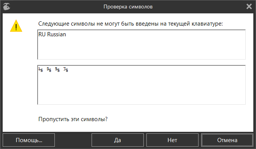Click the ⅝ fraction character
This screenshot has height=149, width=256.
pos(57,70)
